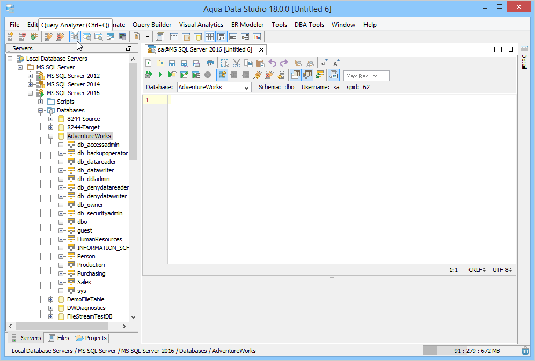The image size is (535, 361).
Task: Open the Query Builder menu
Action: [x=152, y=25]
